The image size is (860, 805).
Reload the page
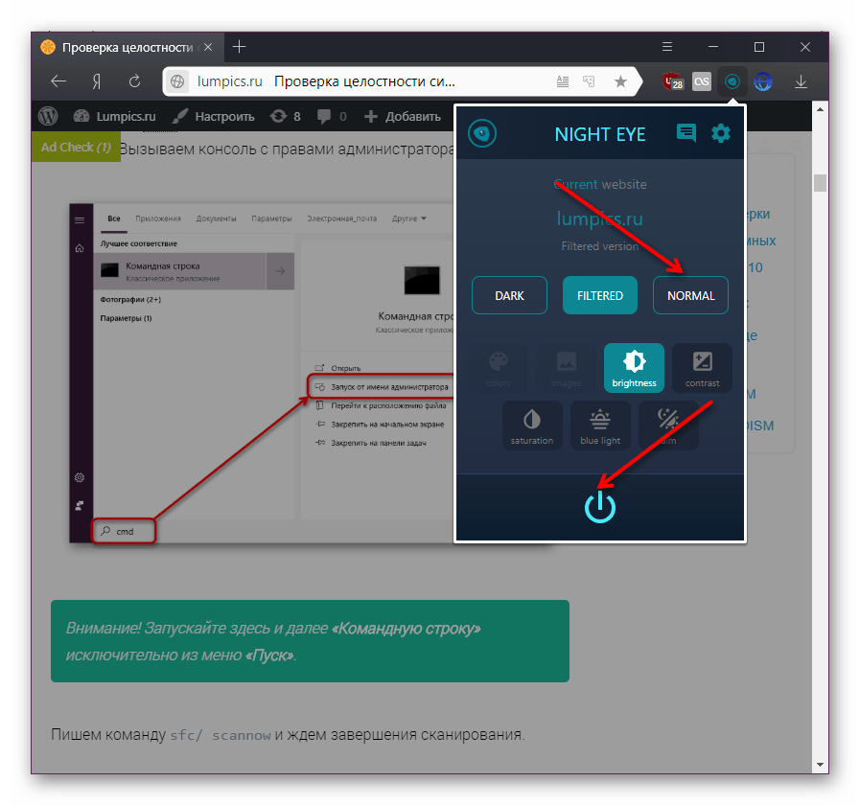tap(134, 81)
